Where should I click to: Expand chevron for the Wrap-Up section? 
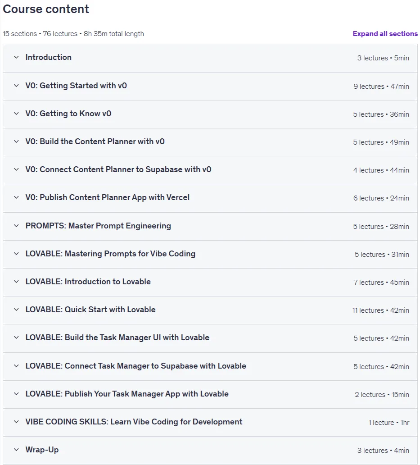tap(16, 450)
